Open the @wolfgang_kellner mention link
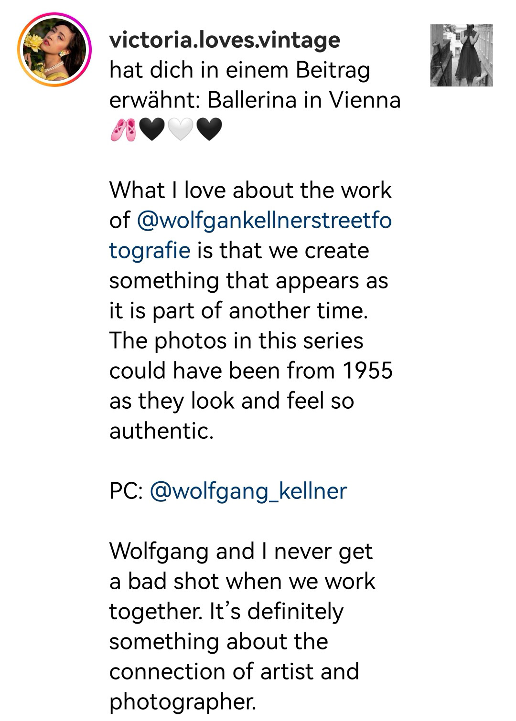516x721 pixels. pos(248,491)
